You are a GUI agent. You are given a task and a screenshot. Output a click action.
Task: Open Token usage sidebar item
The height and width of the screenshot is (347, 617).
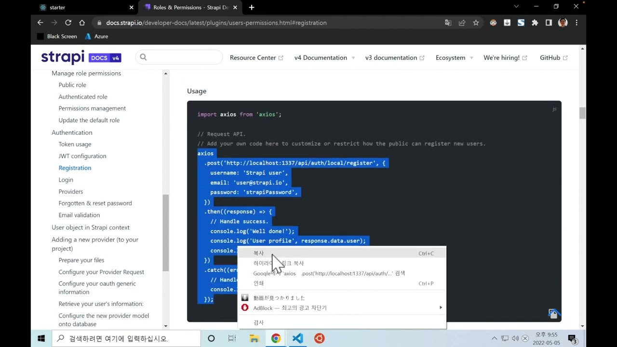[x=75, y=144]
